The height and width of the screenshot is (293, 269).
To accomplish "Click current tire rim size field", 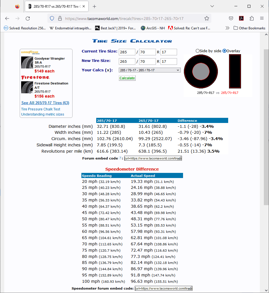I will [x=169, y=52].
